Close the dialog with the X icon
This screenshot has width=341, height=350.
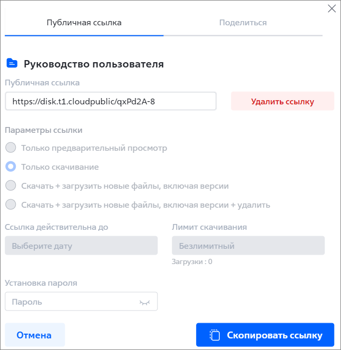point(332,9)
